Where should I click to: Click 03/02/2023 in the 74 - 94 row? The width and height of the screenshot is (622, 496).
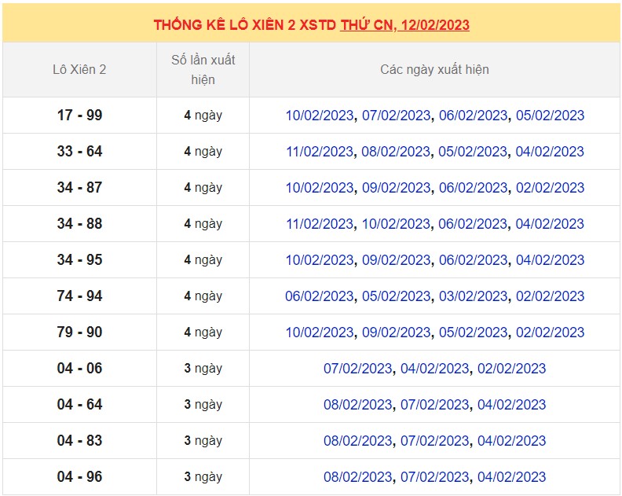pos(473,296)
